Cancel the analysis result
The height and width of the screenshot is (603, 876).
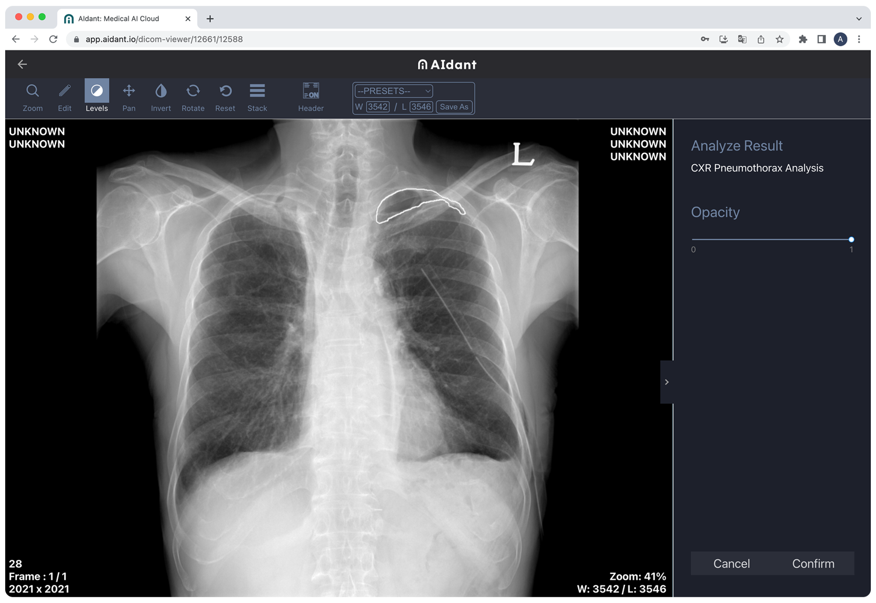coord(731,563)
